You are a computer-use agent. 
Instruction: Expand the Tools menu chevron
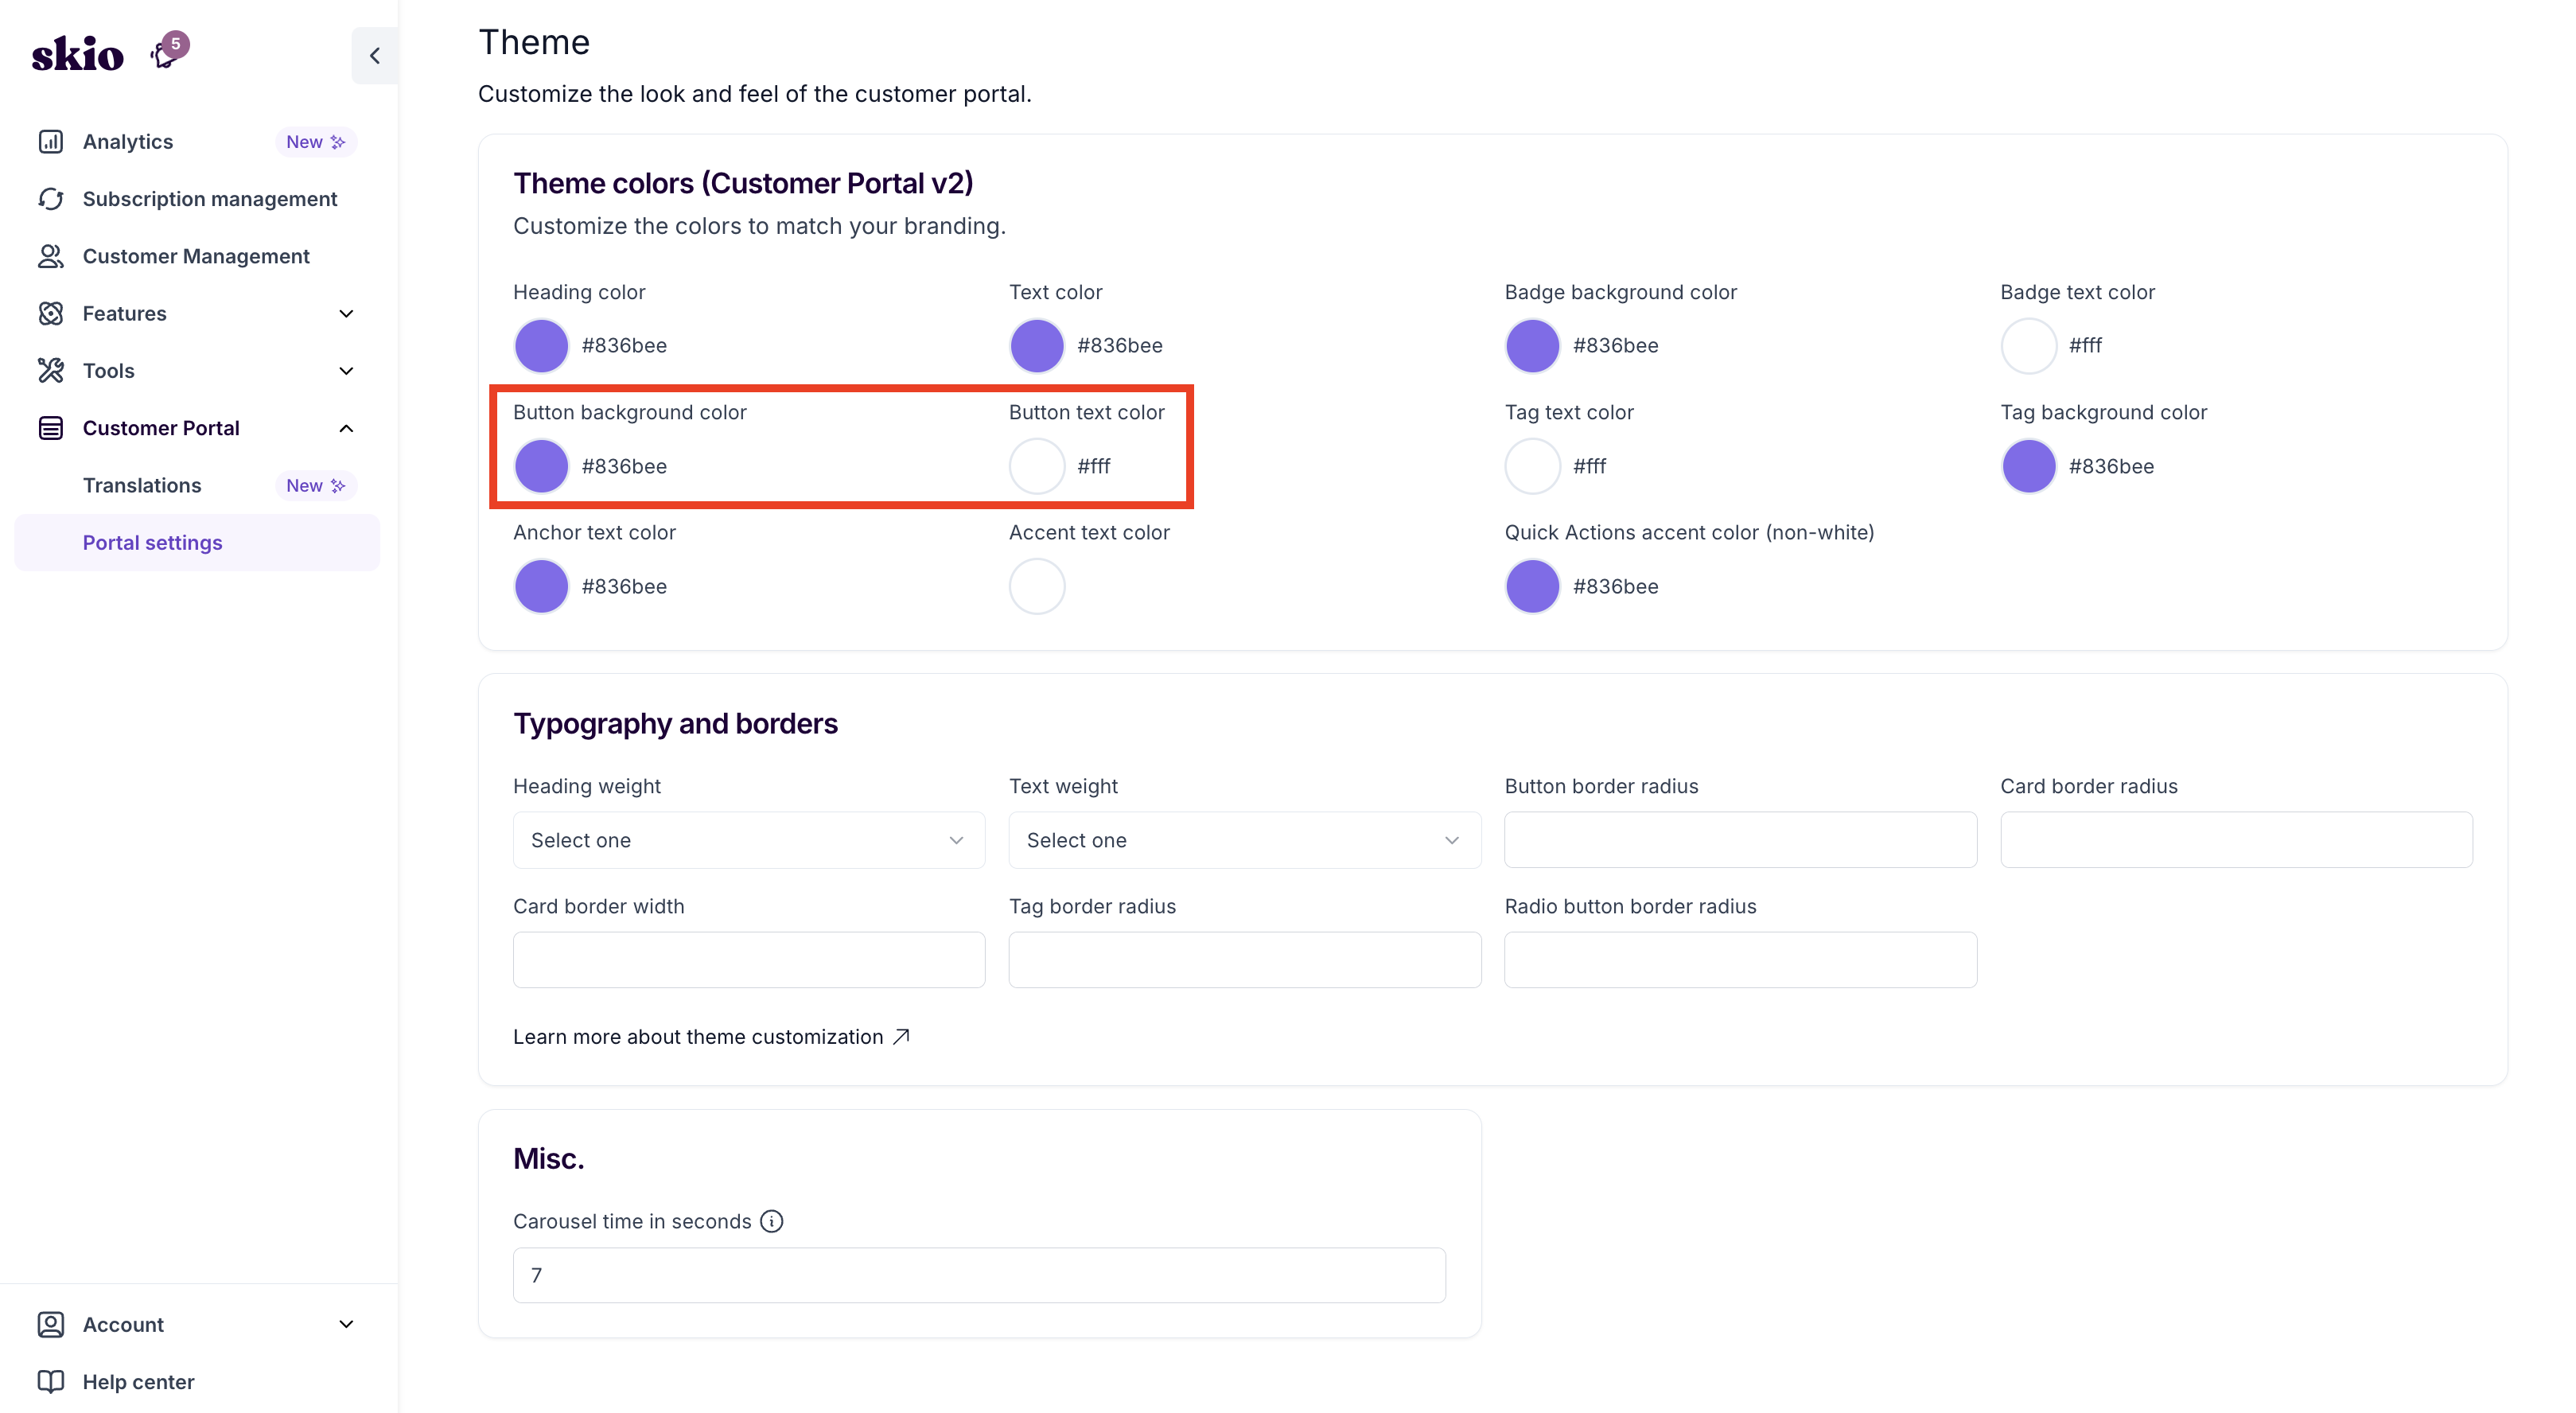[x=346, y=371]
